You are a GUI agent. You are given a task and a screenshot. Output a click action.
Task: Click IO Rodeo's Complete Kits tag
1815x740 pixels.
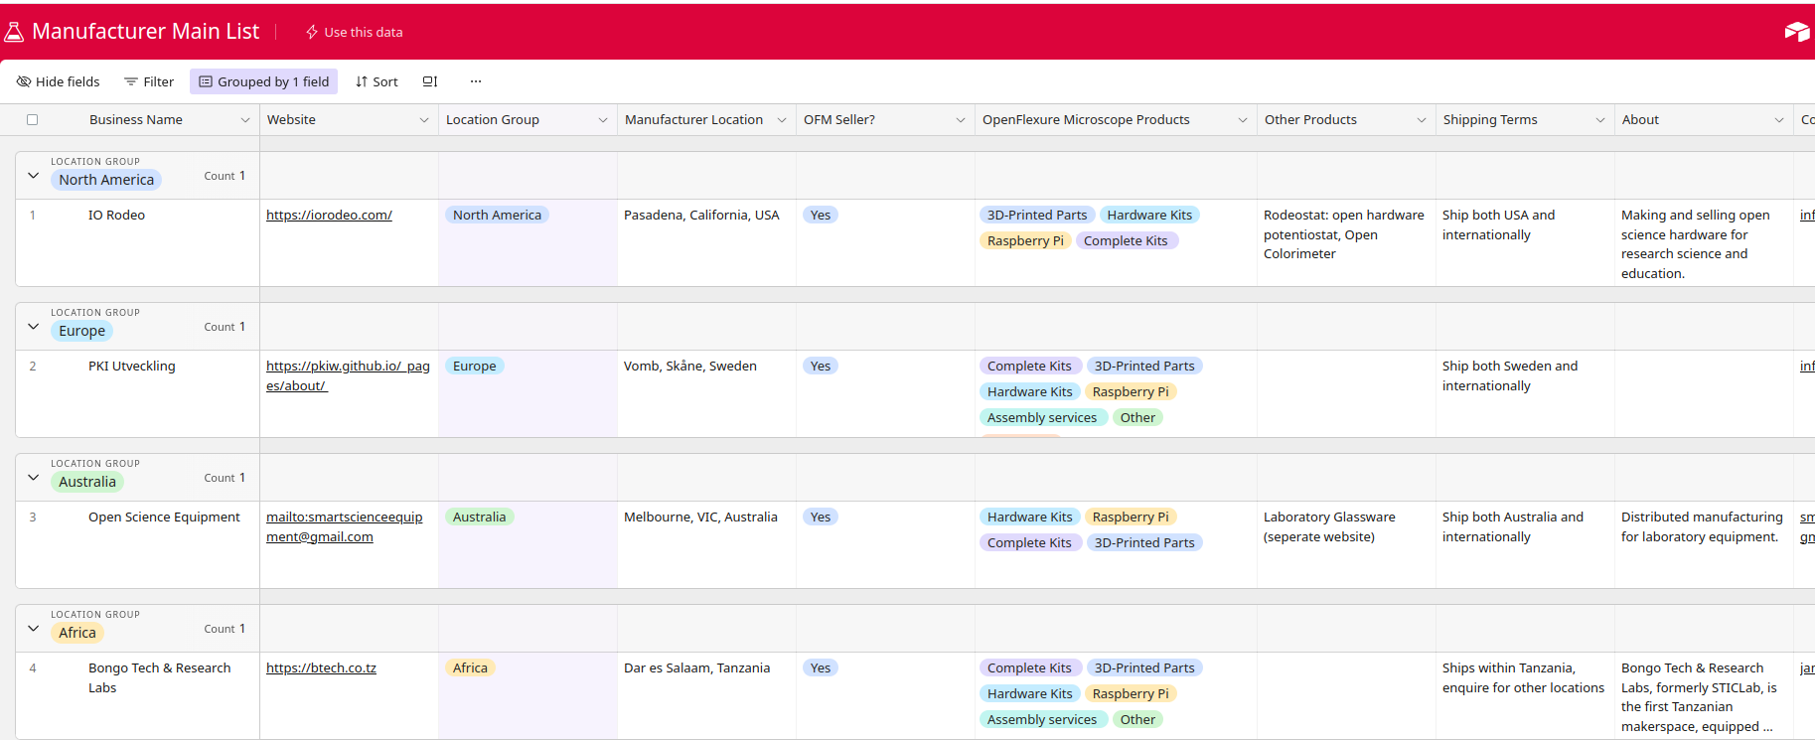1126,241
